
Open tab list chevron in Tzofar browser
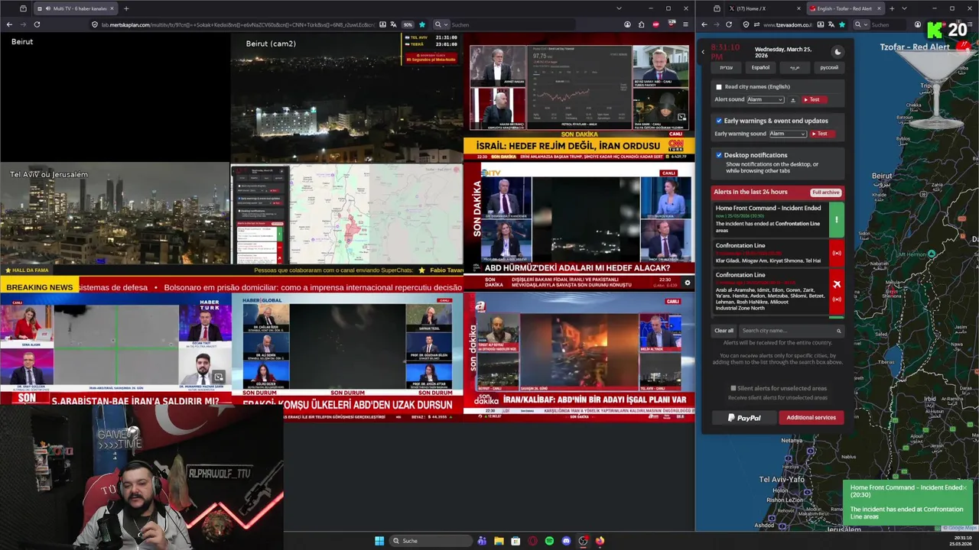[x=904, y=8]
